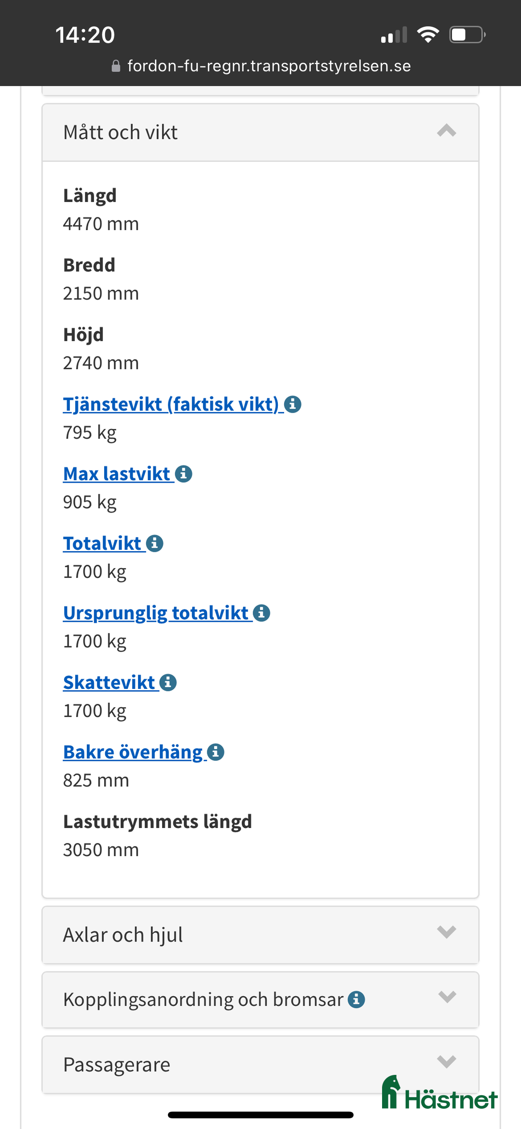Open the Skattevikt info icon
Screen dimensions: 521x1129
167,682
